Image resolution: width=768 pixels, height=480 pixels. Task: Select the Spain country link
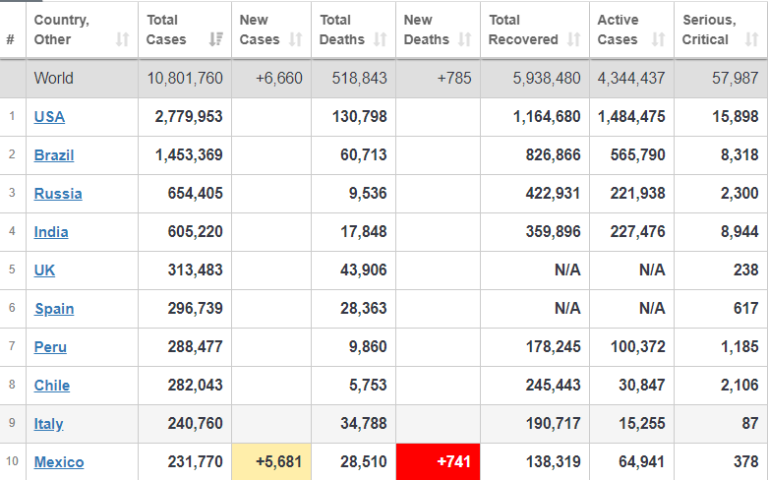[54, 309]
